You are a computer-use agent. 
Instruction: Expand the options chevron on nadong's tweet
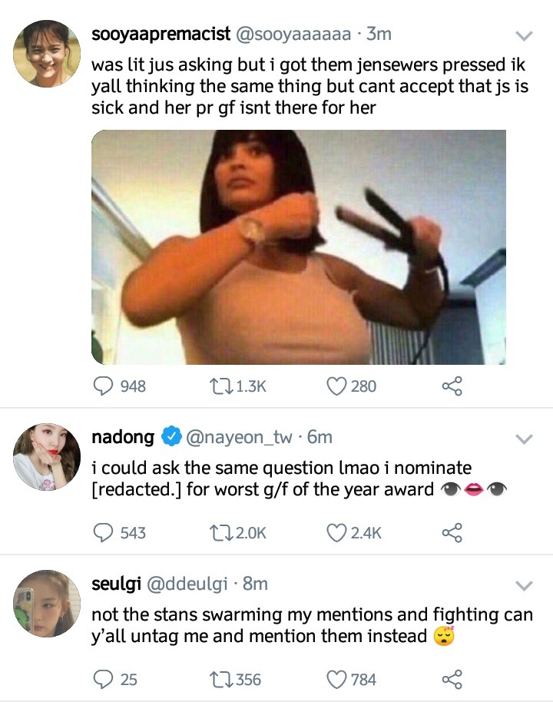(x=524, y=439)
